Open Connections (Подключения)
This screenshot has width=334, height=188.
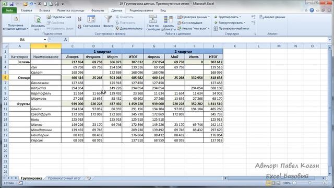[x=59, y=17]
